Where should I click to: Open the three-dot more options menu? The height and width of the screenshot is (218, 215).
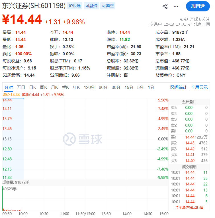[x=176, y=6]
